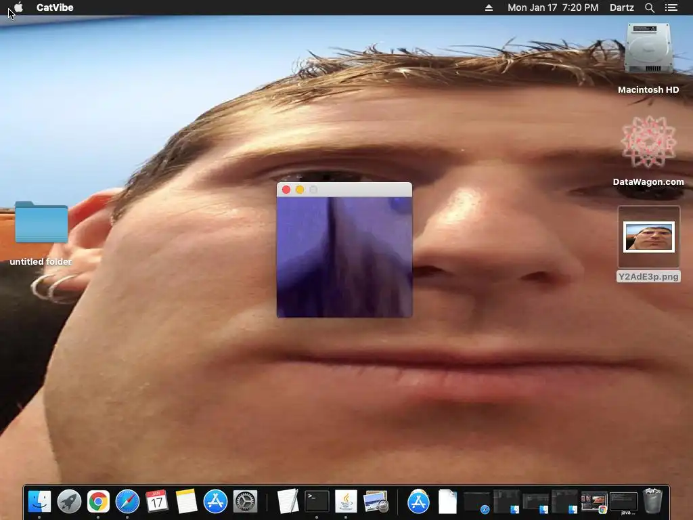This screenshot has width=693, height=520.
Task: Open the CatVibe application menu
Action: click(55, 7)
